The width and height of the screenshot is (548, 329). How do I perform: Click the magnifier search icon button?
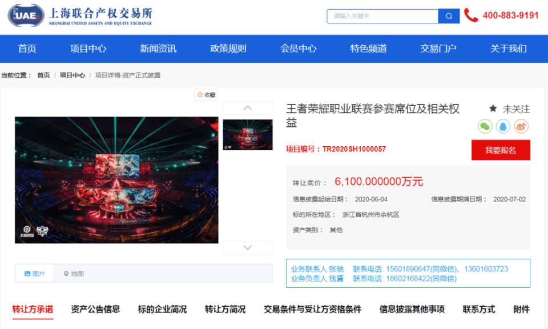click(x=449, y=16)
